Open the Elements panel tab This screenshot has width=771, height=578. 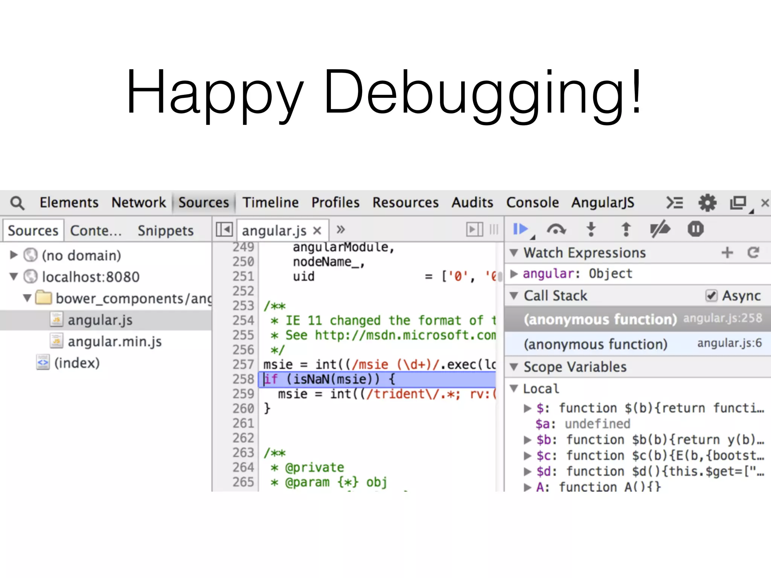click(69, 202)
